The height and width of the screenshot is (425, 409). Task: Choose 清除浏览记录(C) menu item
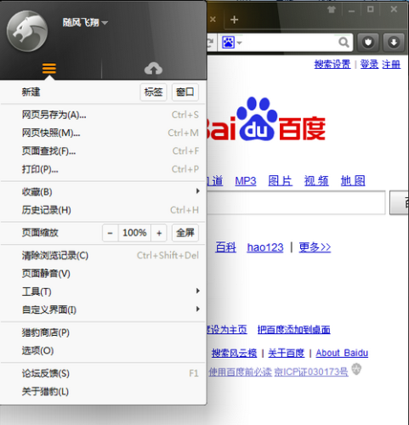tap(103, 255)
